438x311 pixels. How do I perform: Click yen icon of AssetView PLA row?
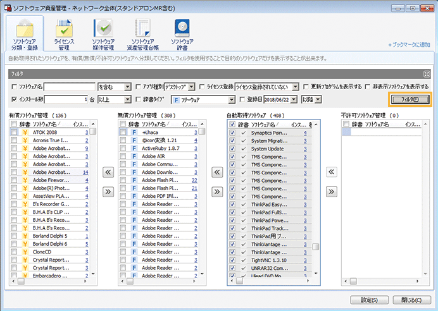coord(25,196)
